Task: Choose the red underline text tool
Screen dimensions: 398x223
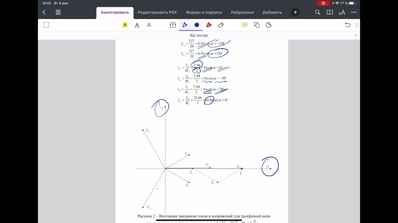Action: (137, 25)
